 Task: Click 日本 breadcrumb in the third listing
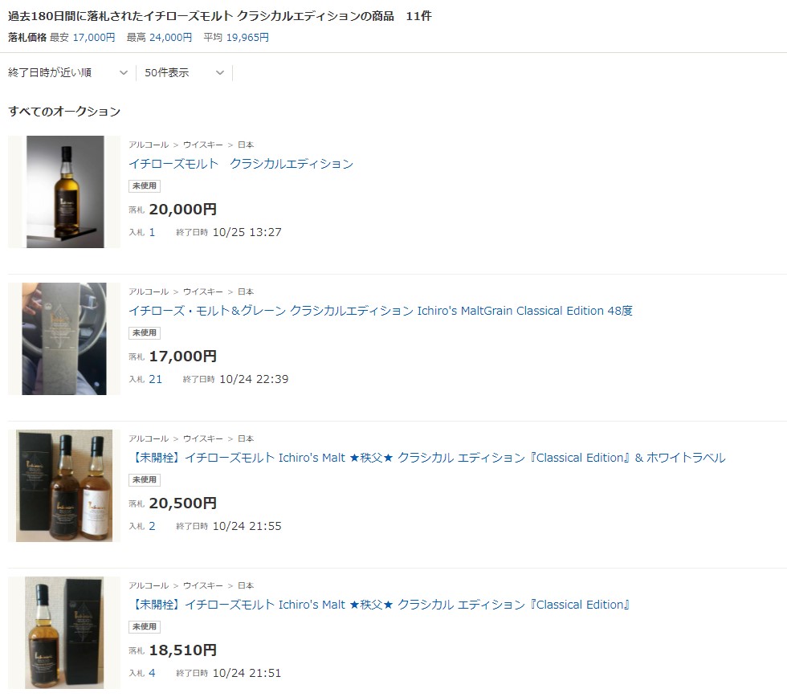(246, 438)
